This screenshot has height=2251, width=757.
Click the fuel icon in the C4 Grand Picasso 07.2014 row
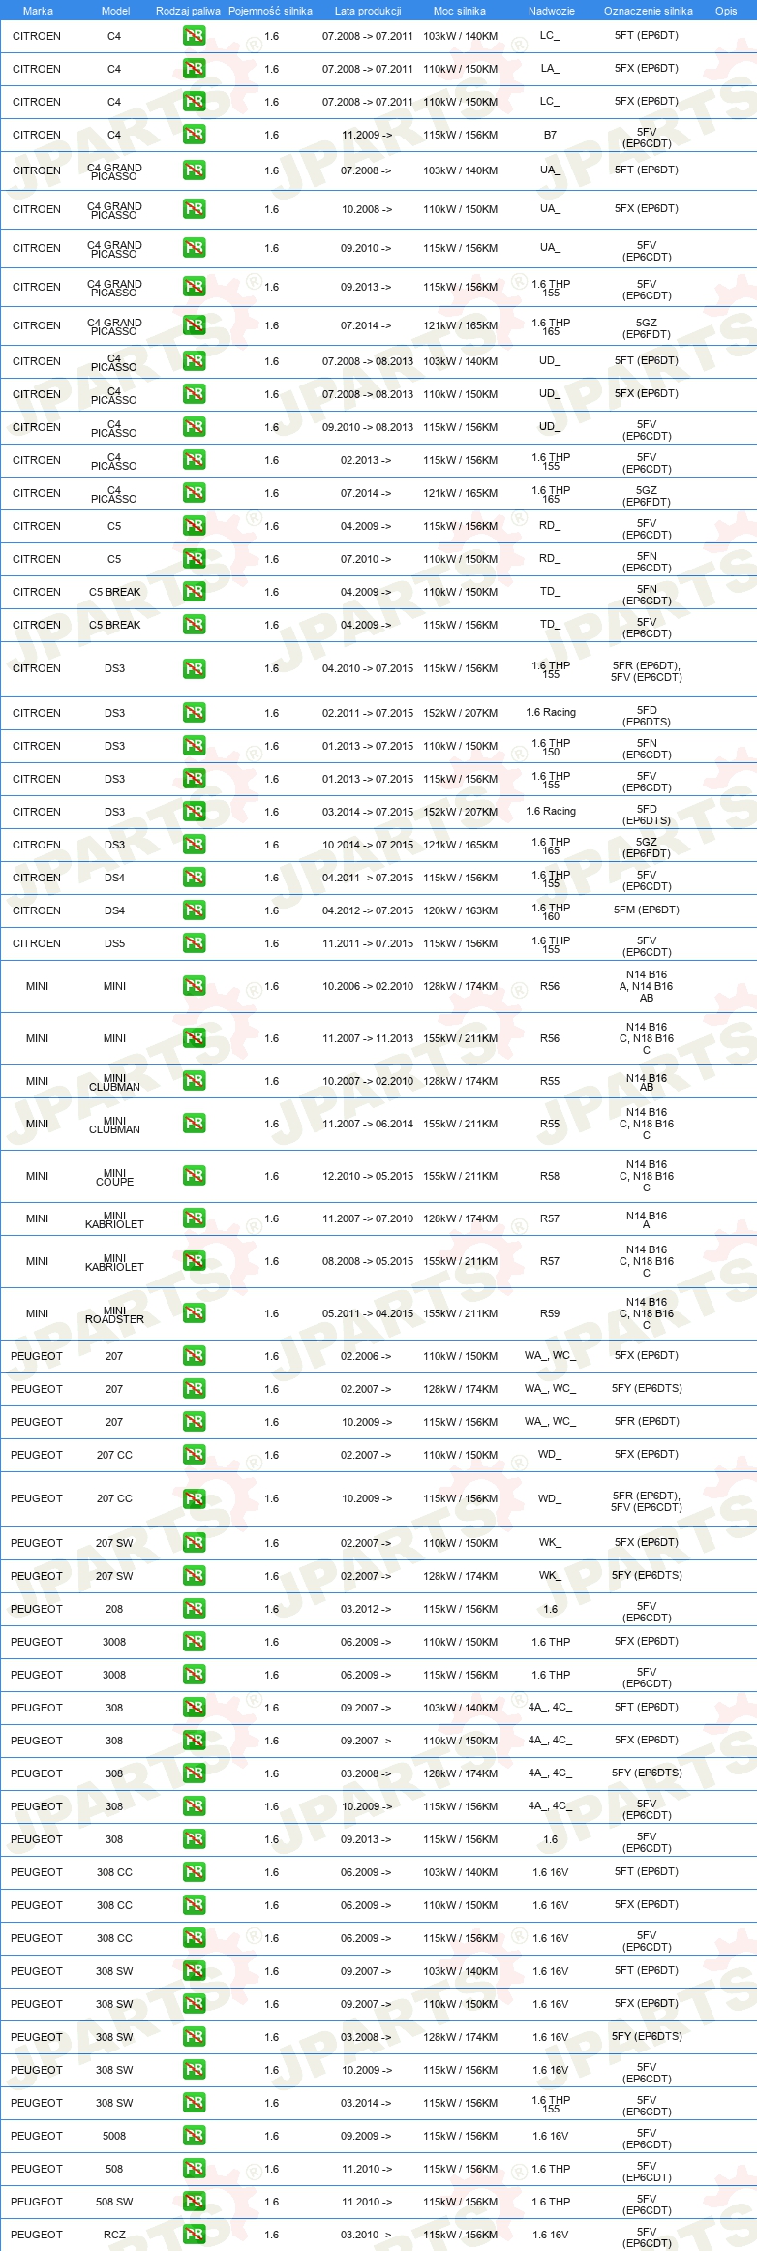point(194,325)
